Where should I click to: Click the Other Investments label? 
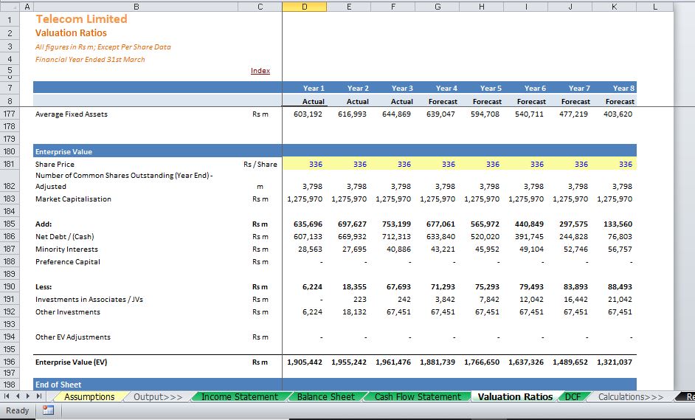coord(68,311)
